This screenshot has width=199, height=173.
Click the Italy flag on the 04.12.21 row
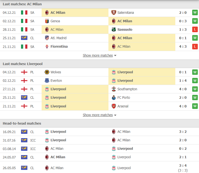click(24, 13)
